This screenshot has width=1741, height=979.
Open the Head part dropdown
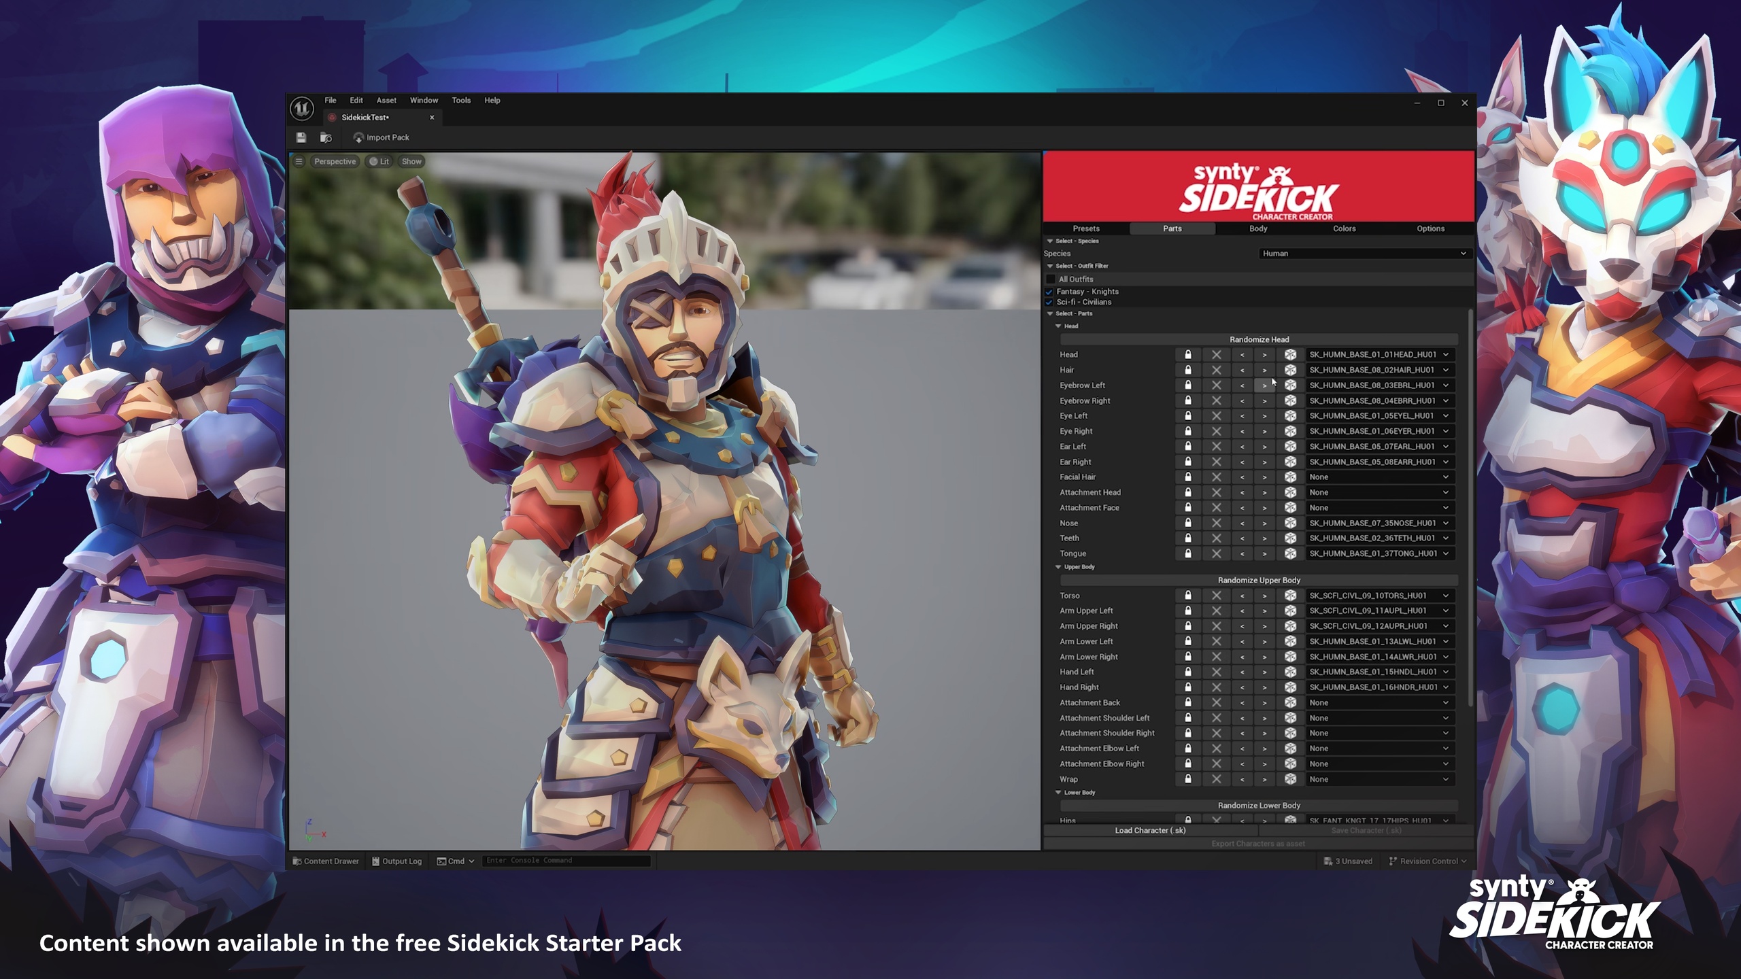pos(1380,355)
